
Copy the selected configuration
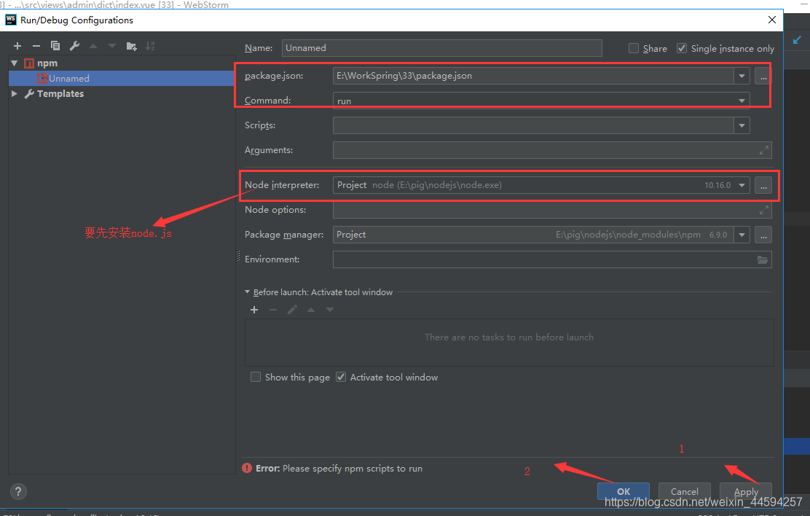tap(55, 46)
